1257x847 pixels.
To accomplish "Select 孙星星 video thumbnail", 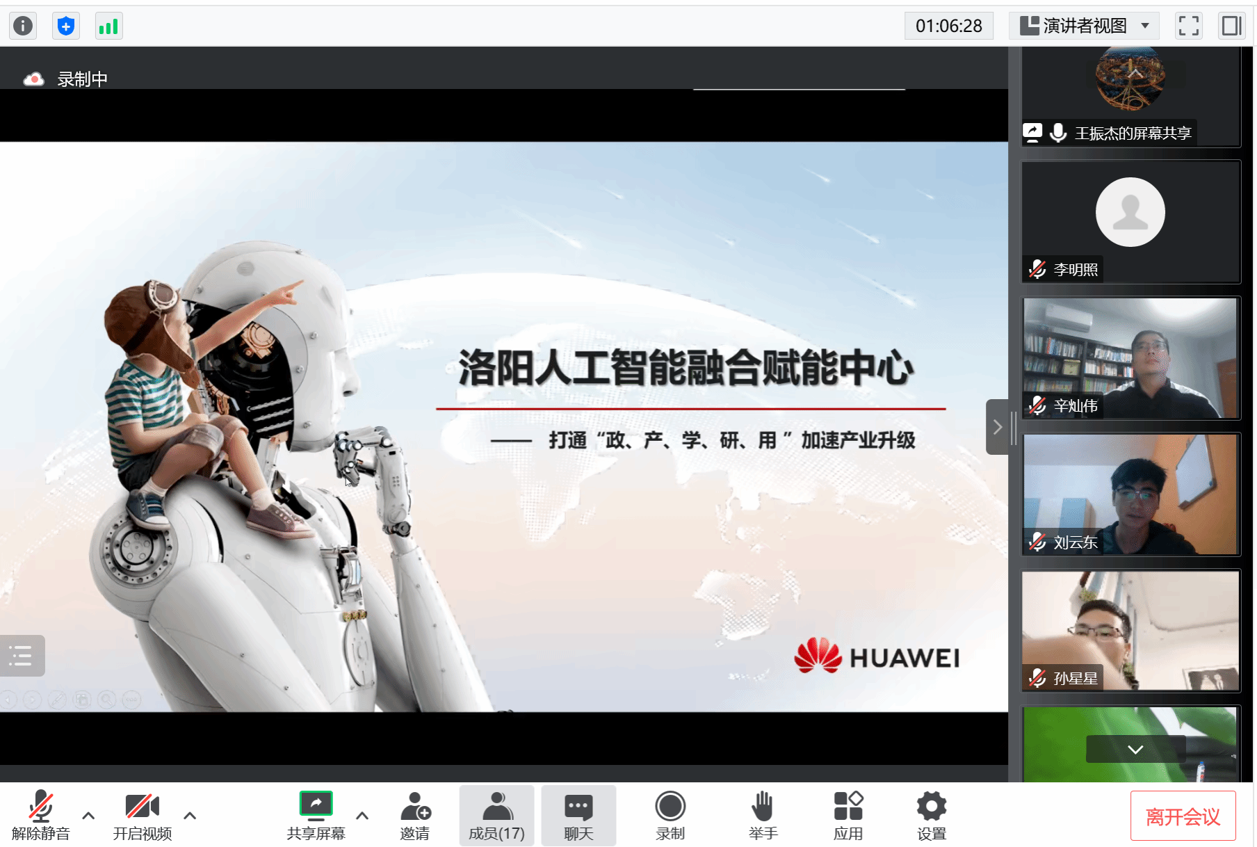I will pyautogui.click(x=1131, y=630).
